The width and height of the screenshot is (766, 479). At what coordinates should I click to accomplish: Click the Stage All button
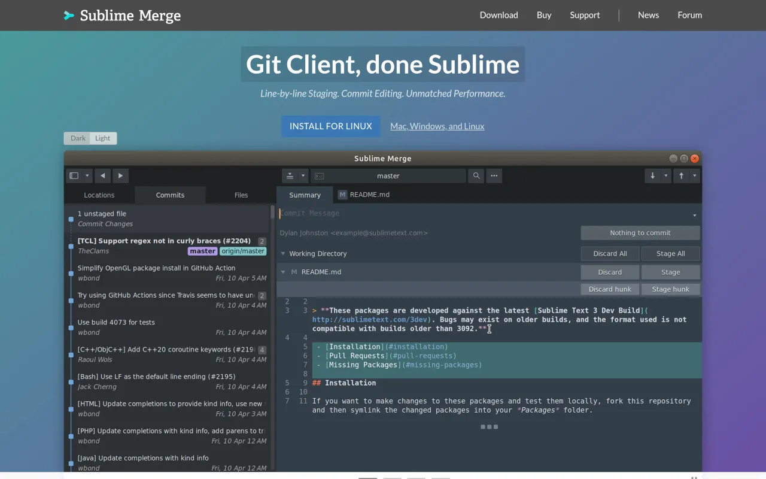point(670,254)
